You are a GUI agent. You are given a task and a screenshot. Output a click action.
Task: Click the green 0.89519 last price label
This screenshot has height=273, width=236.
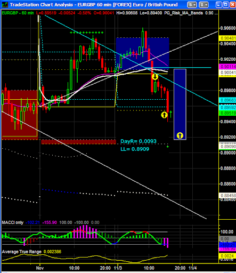point(227,113)
